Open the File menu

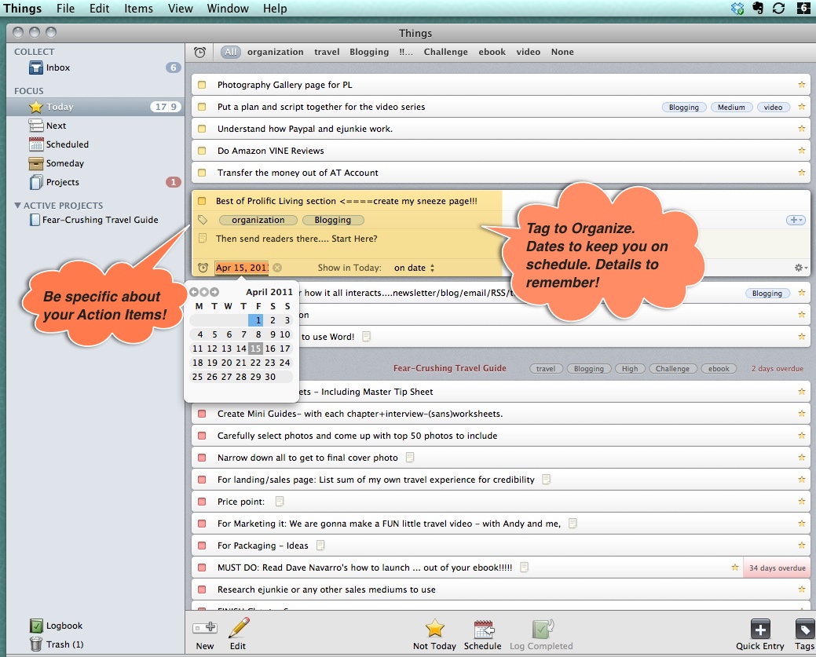coord(65,9)
